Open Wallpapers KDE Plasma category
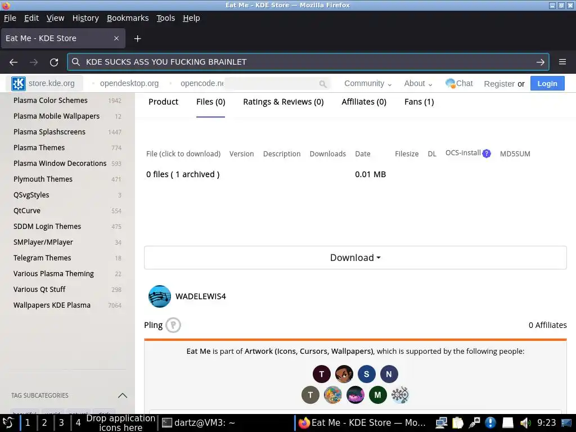This screenshot has width=576, height=432. pyautogui.click(x=52, y=305)
